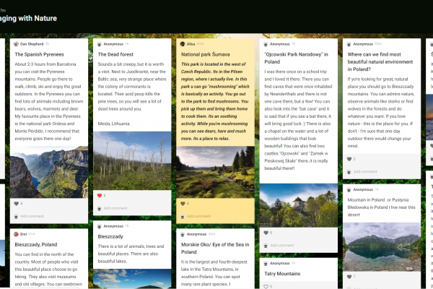Screen dimensions: 433x289
Task: Open Dan Shepherd's profile avatar
Action: (x=16, y=43)
